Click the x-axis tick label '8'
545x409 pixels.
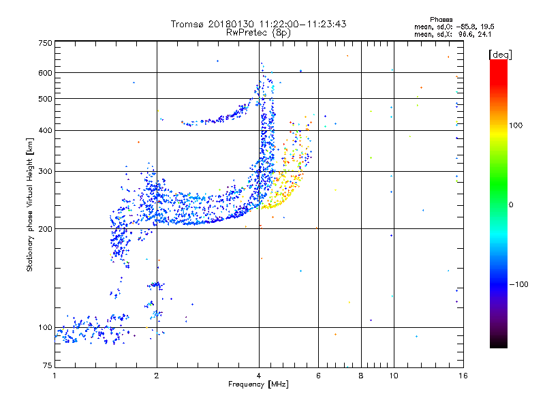point(361,376)
